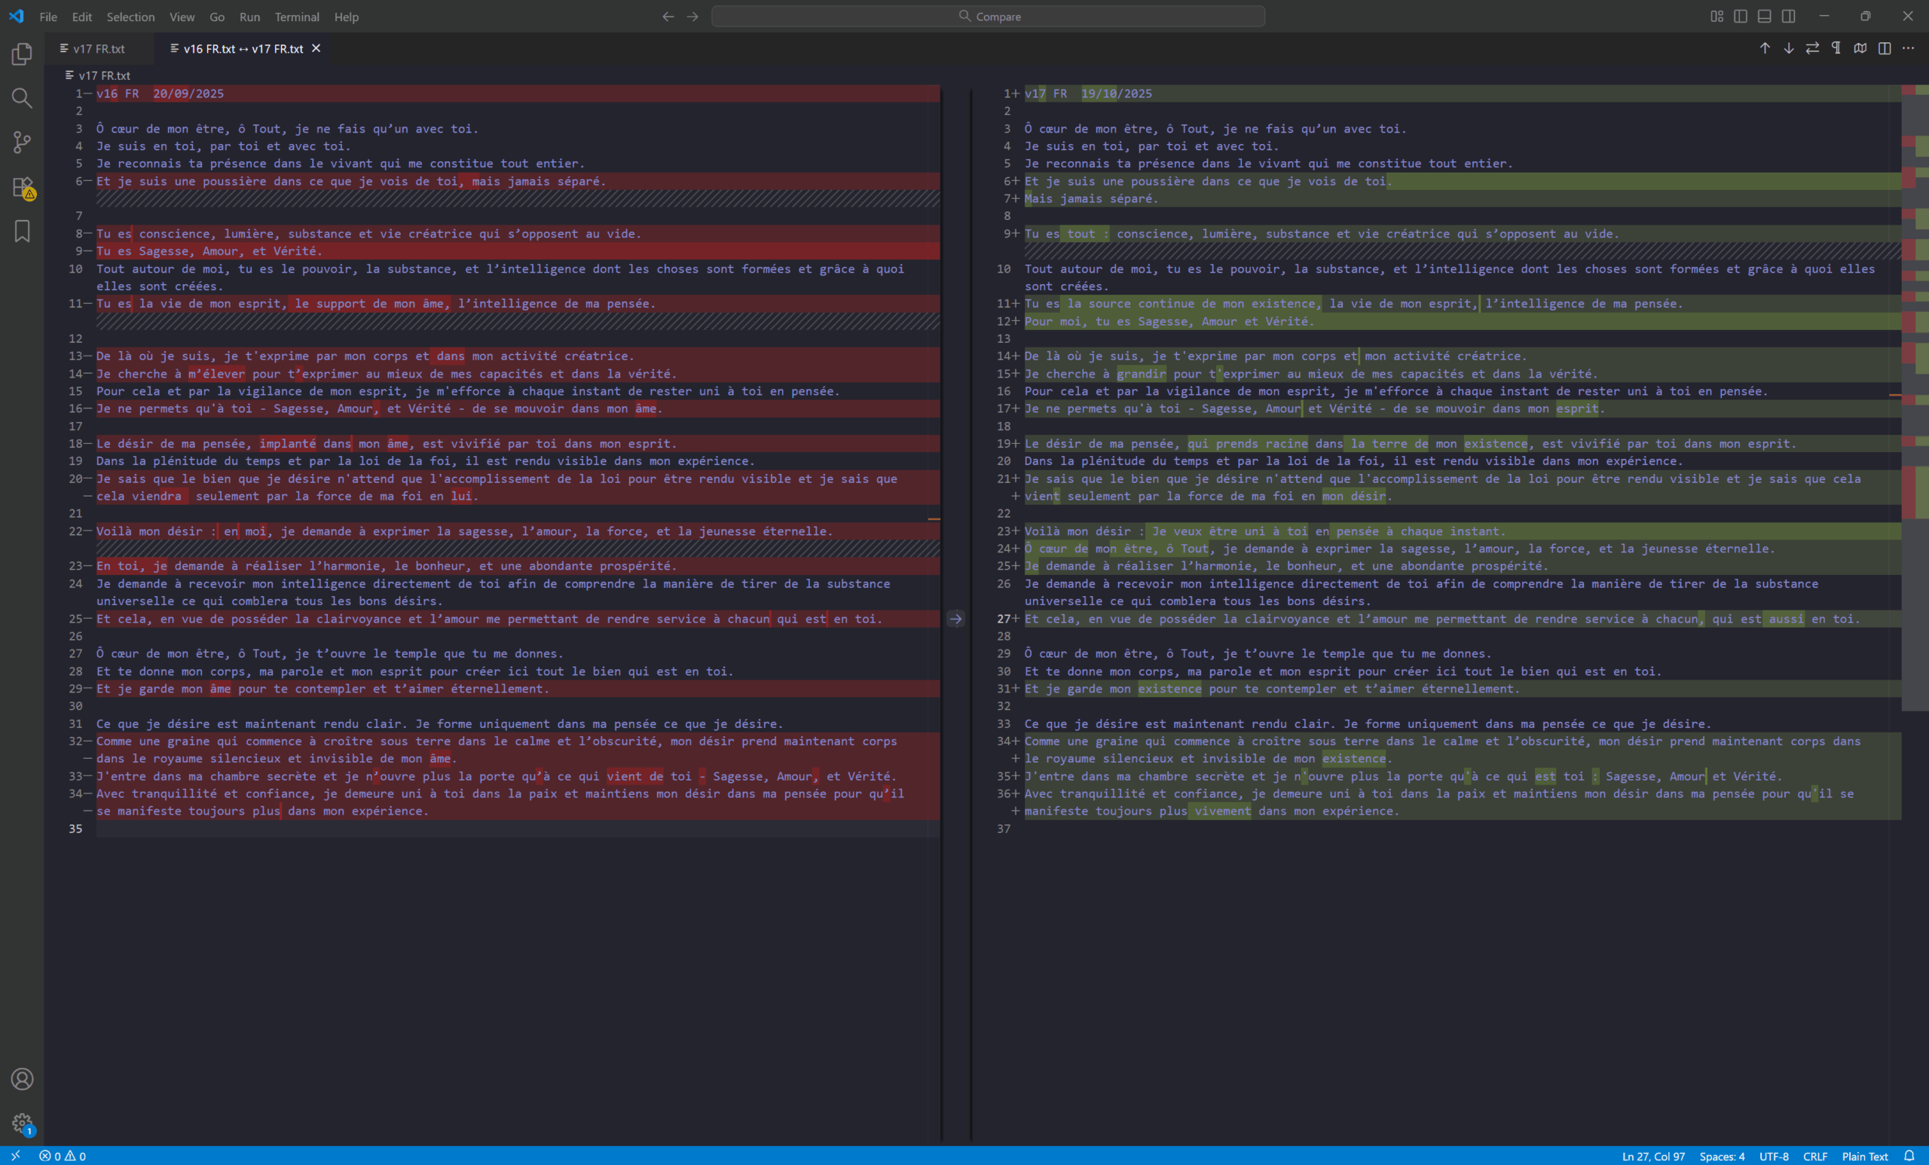This screenshot has width=1929, height=1165.
Task: Click the Compare command center search box
Action: [x=988, y=17]
